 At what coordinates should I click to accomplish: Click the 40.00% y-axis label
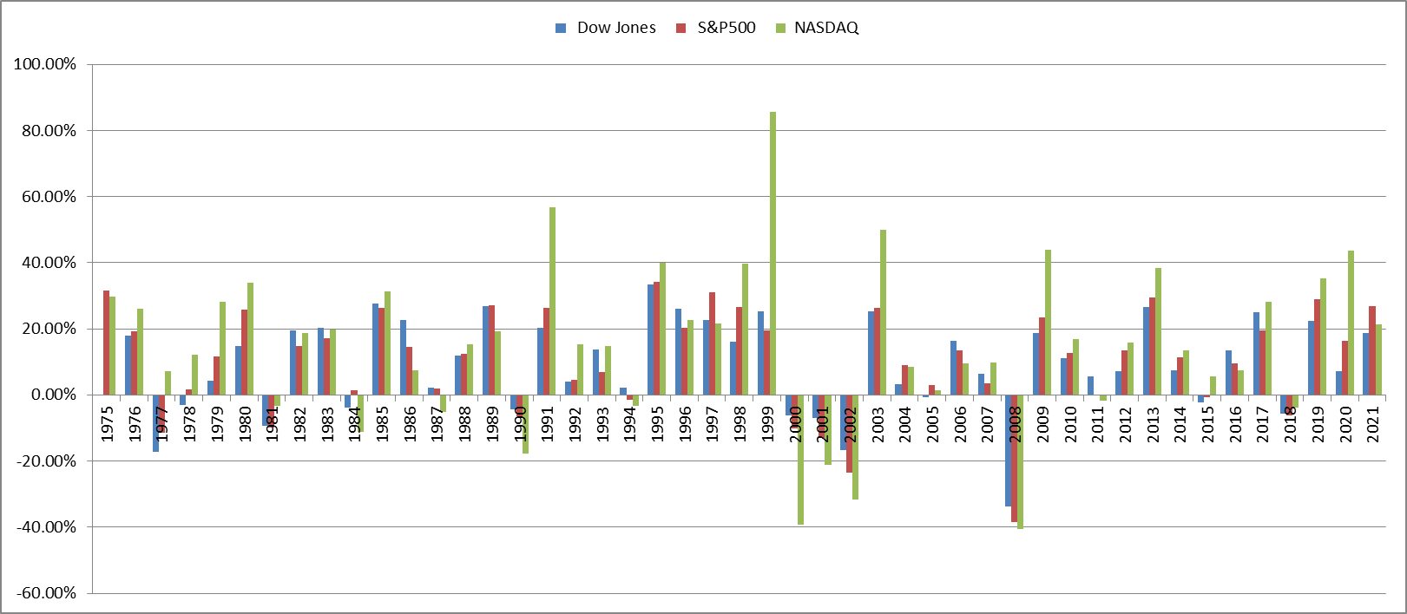point(49,263)
